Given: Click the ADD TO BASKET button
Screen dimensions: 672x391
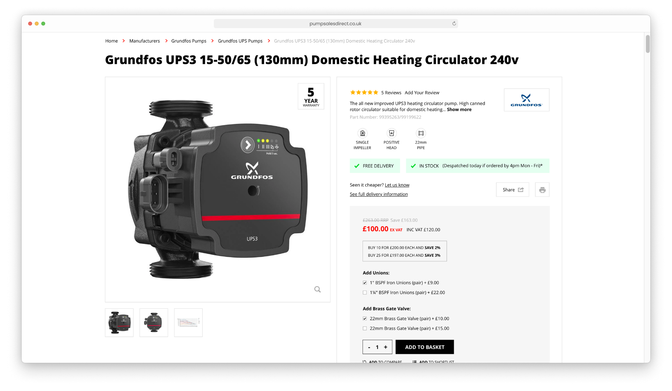Looking at the screenshot, I should 423,347.
